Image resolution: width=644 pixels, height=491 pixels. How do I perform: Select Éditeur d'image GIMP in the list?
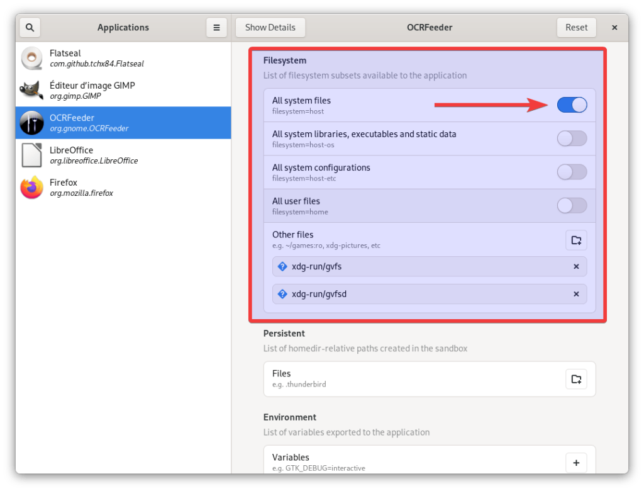(x=123, y=90)
